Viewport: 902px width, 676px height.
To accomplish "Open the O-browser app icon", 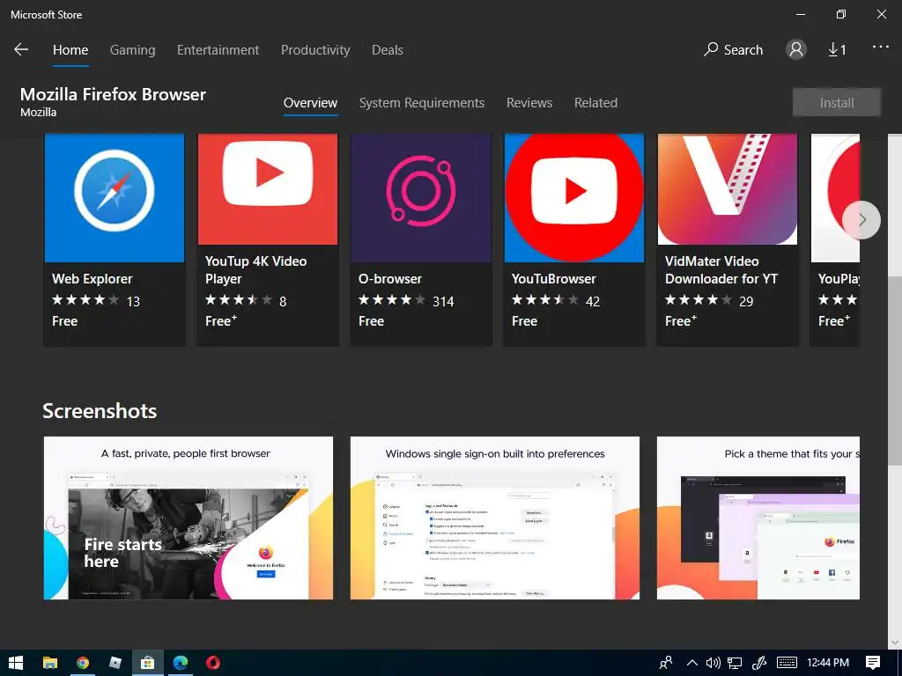I will pyautogui.click(x=421, y=198).
